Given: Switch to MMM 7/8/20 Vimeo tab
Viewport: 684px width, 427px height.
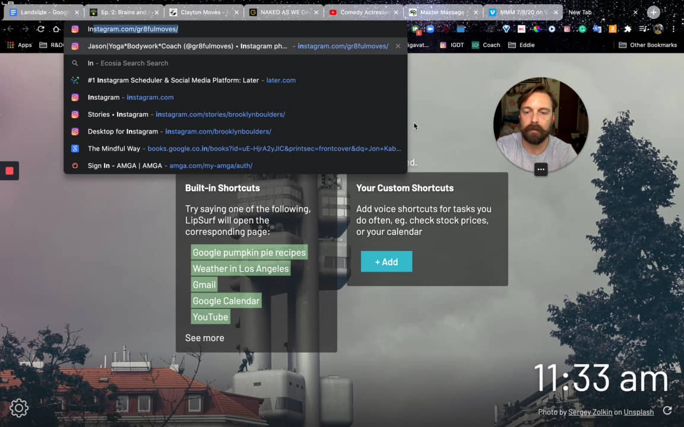Looking at the screenshot, I should [x=522, y=12].
